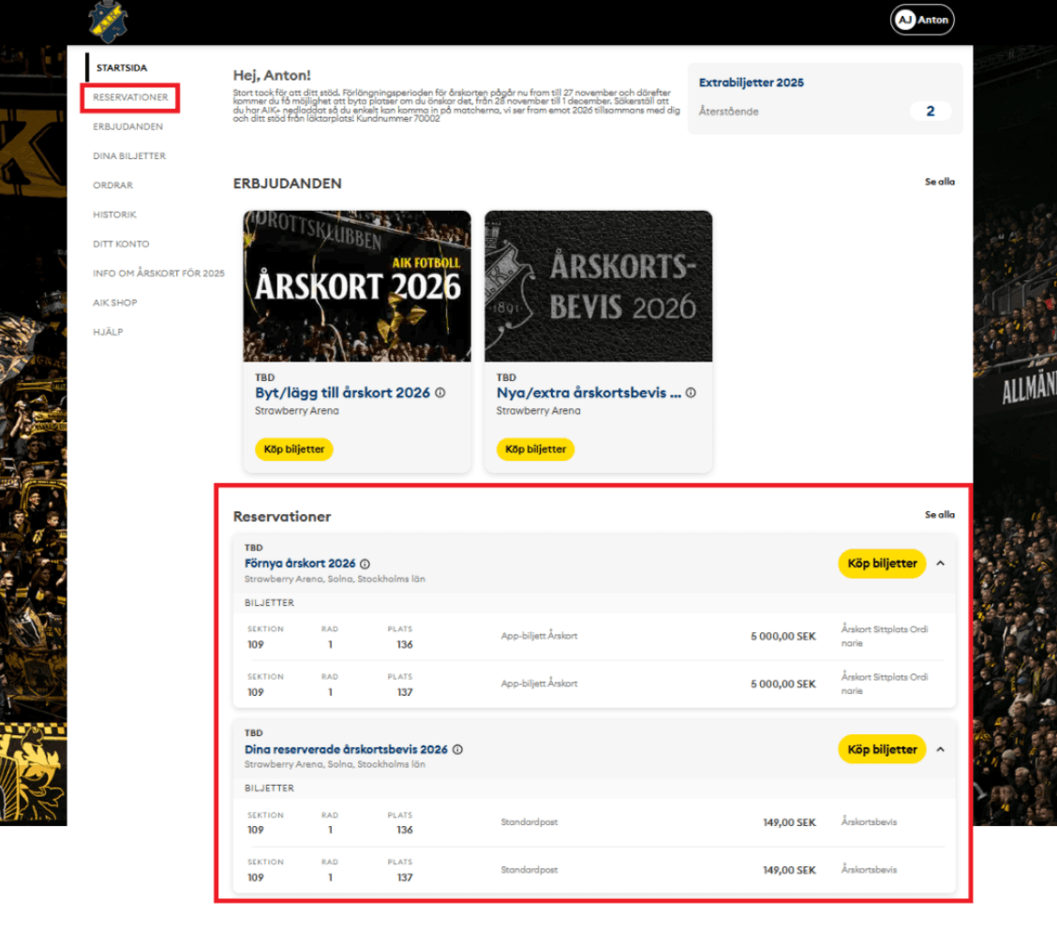This screenshot has width=1057, height=929.
Task: Collapse the Dina reserverade årskortsbevis 2026 section
Action: [x=941, y=749]
